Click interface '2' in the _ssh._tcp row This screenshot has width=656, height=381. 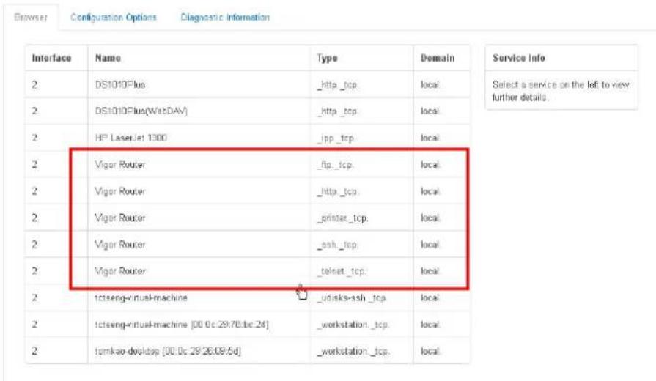click(34, 245)
